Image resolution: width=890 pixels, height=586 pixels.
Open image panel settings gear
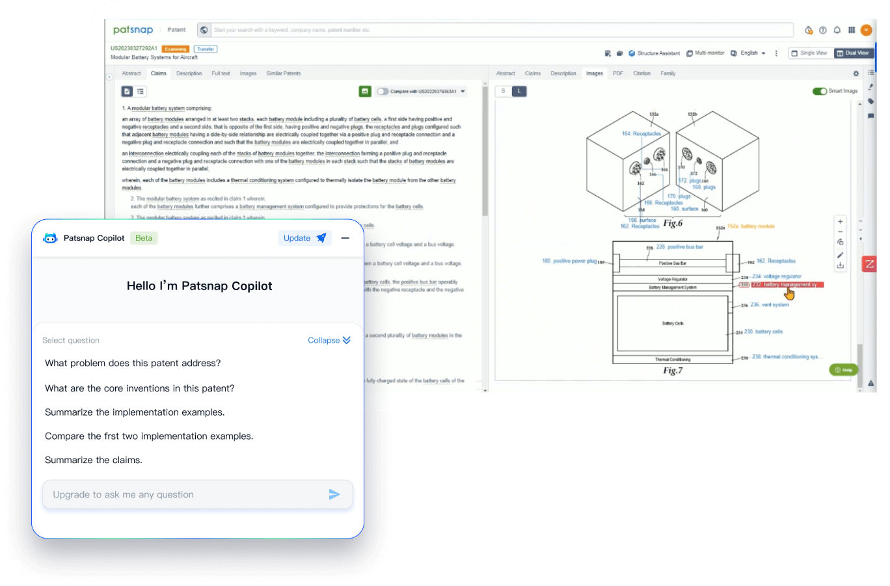[856, 73]
